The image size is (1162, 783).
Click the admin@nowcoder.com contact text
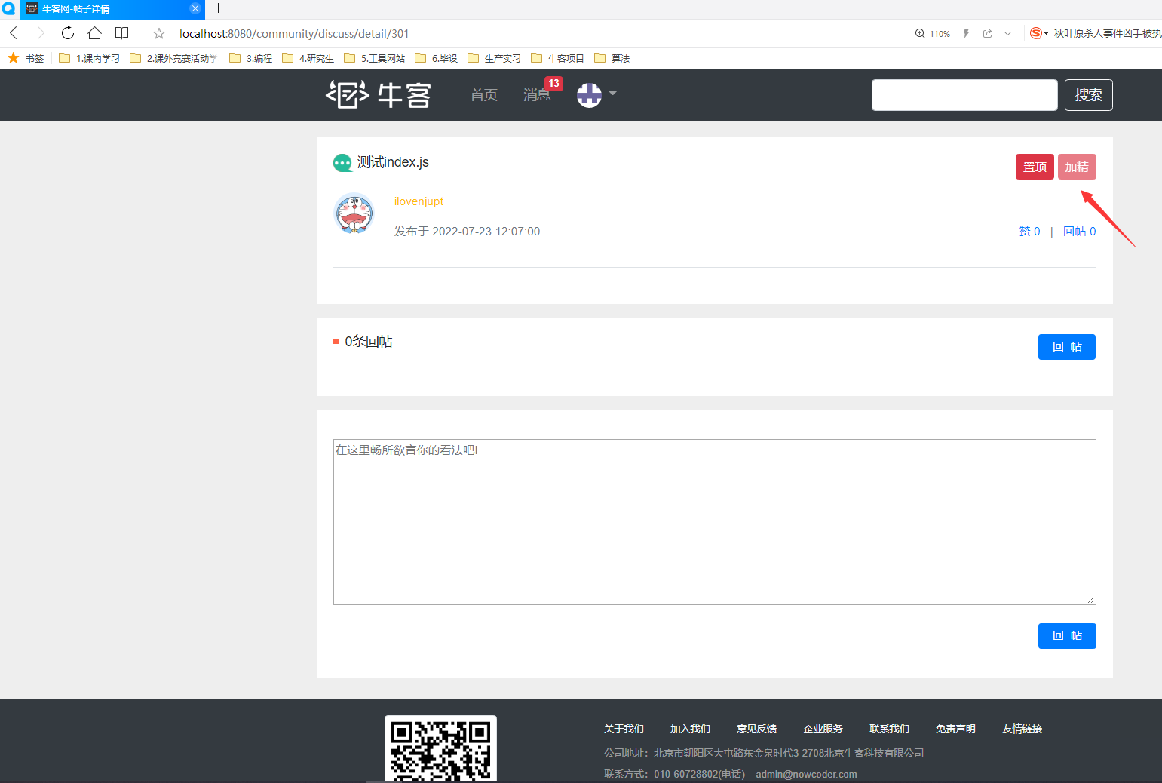806,774
